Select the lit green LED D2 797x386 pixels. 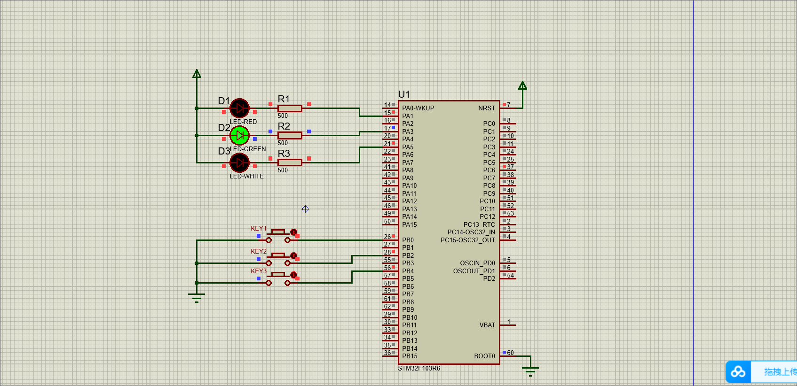click(239, 136)
